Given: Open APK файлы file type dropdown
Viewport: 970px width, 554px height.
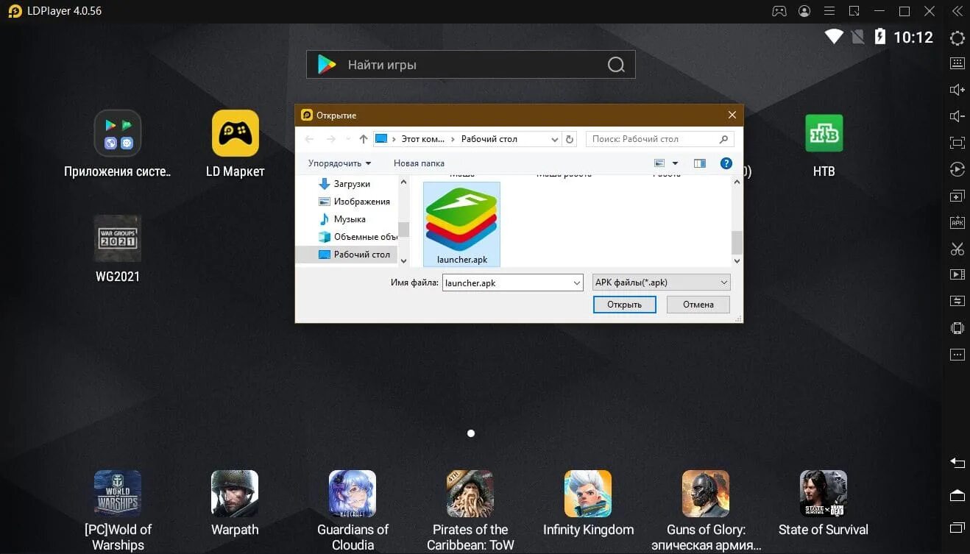Looking at the screenshot, I should (x=661, y=283).
